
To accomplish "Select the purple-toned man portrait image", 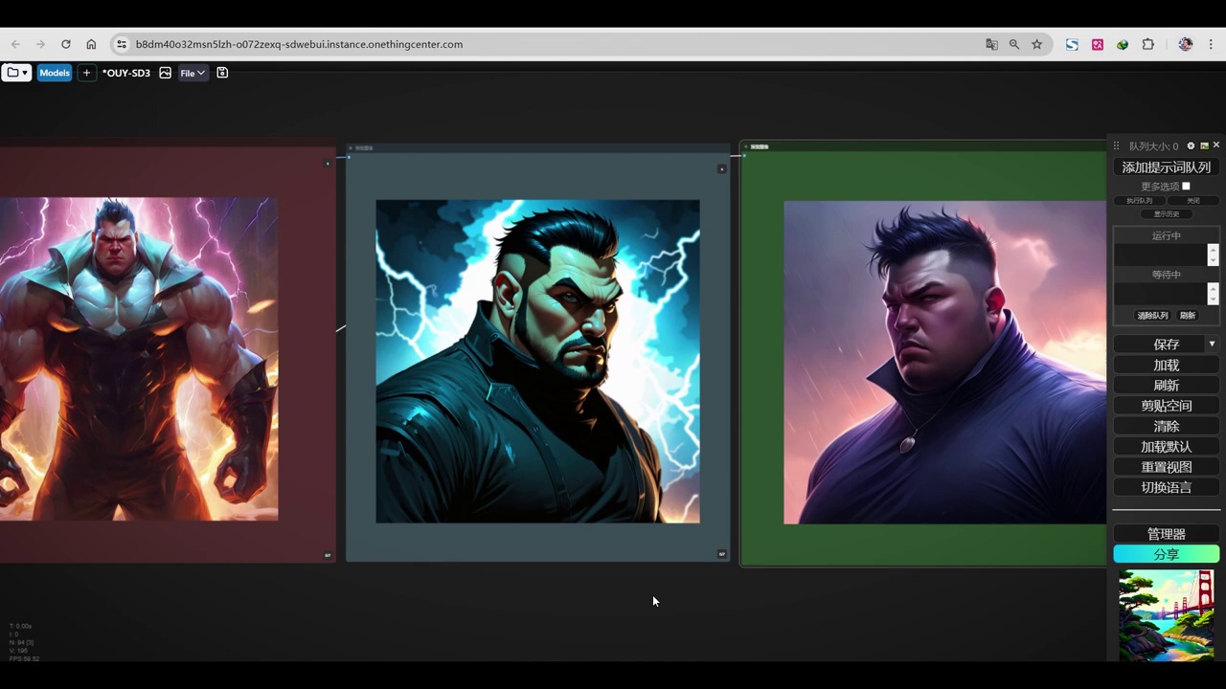I will (944, 362).
